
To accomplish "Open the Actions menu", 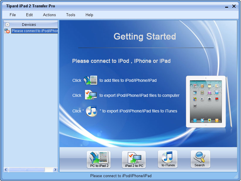I will (x=49, y=15).
